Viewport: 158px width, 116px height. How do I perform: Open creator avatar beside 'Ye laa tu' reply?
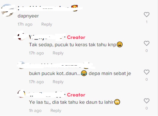[21, 94]
